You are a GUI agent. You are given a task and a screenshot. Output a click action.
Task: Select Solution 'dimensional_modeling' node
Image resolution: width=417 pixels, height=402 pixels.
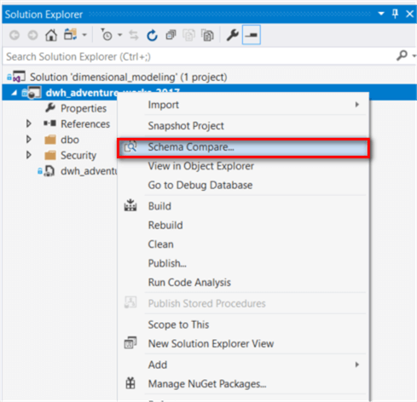coord(128,78)
